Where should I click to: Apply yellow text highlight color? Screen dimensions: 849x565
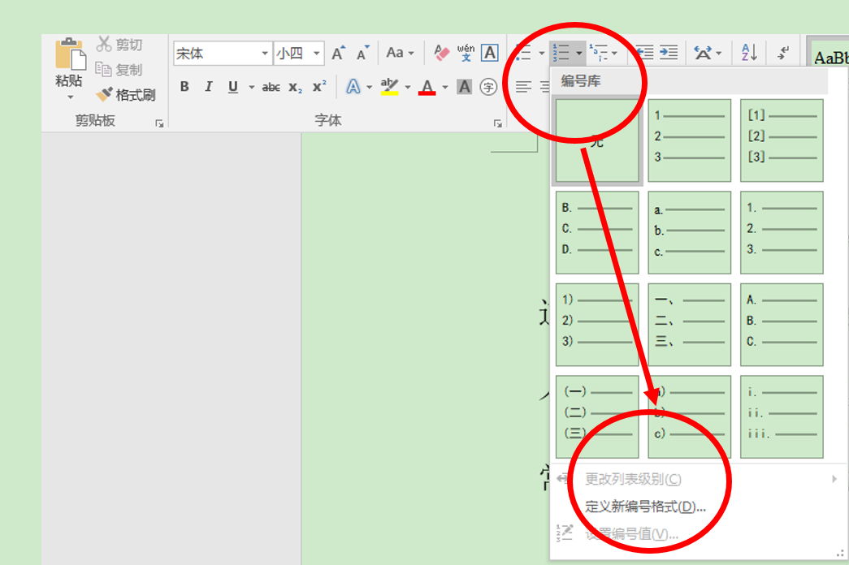coord(390,87)
